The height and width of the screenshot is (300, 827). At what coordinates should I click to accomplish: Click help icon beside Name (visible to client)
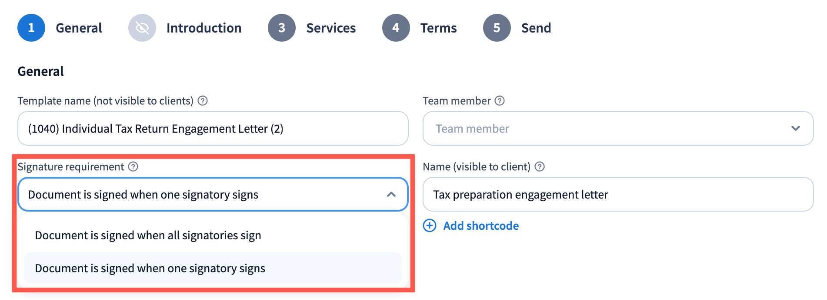click(540, 166)
